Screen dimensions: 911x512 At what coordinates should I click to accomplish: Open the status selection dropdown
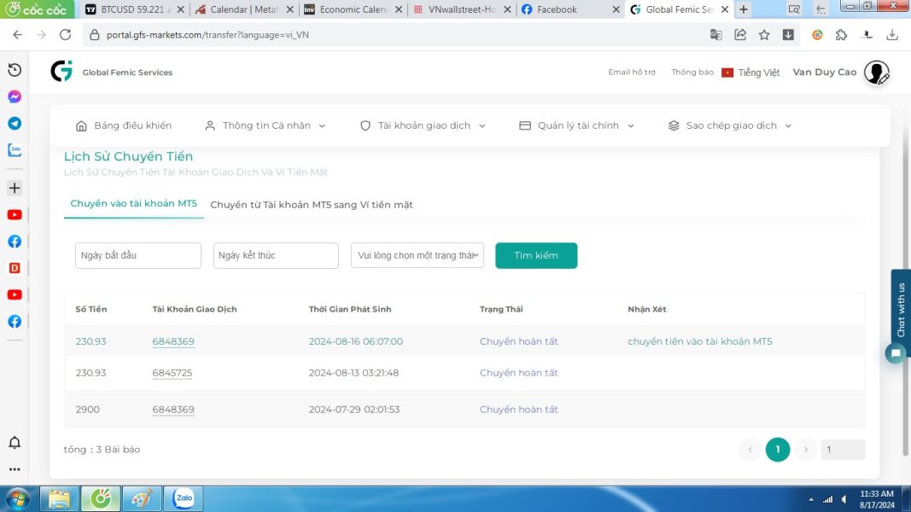pyautogui.click(x=418, y=255)
